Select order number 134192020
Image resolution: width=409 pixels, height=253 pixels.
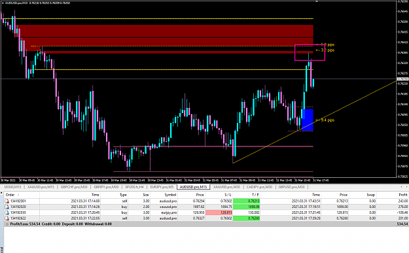coord(18,207)
